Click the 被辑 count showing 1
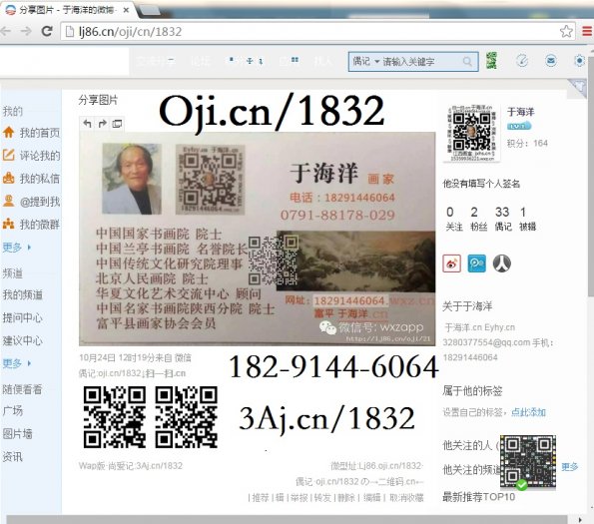Viewport: 594px width, 524px height. [x=527, y=219]
